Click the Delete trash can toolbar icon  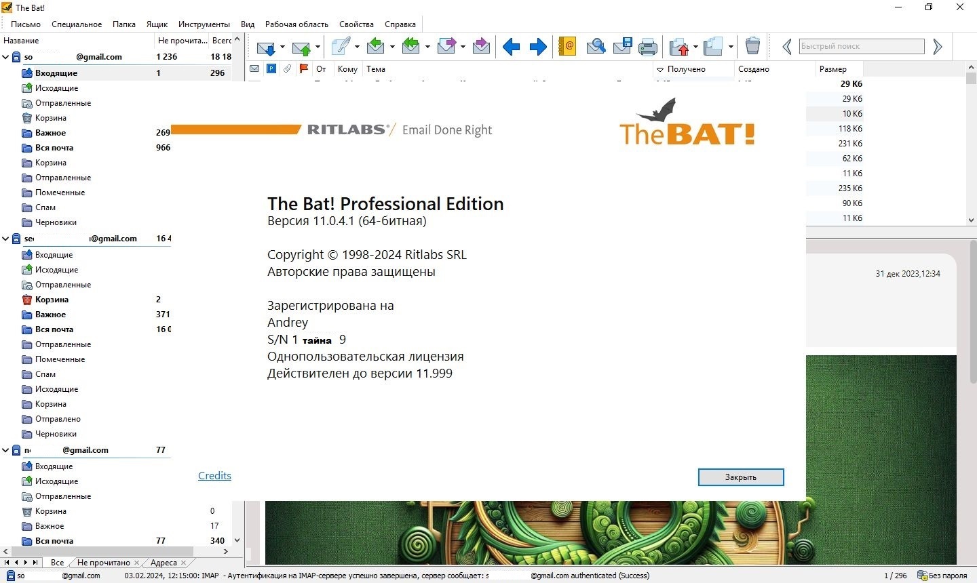point(752,46)
